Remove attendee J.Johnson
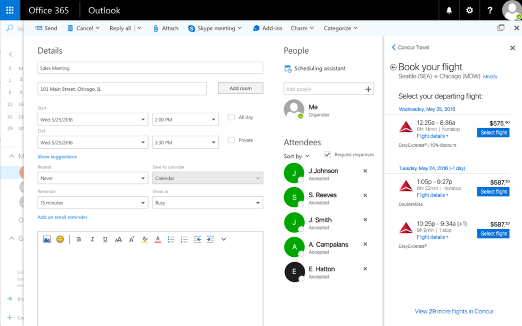Screen dimensions: 522x326 pyautogui.click(x=365, y=171)
